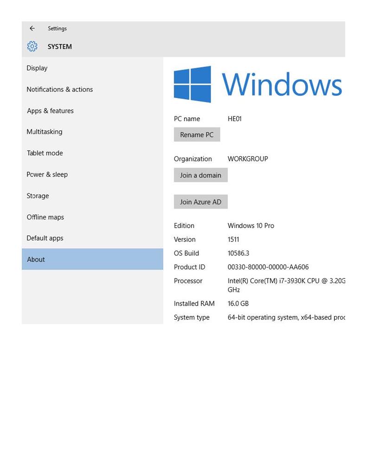Open Default apps settings
The width and height of the screenshot is (367, 475).
coord(92,238)
